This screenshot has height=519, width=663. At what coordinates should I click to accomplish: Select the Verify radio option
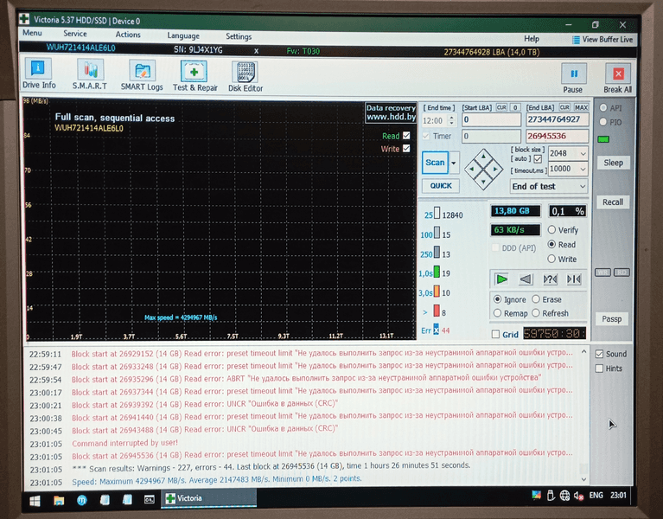(x=551, y=230)
